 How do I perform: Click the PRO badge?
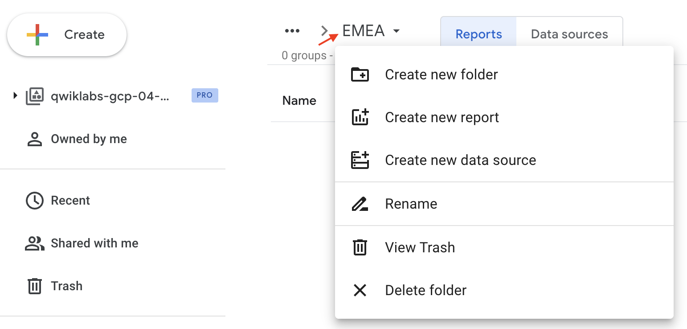coord(204,95)
